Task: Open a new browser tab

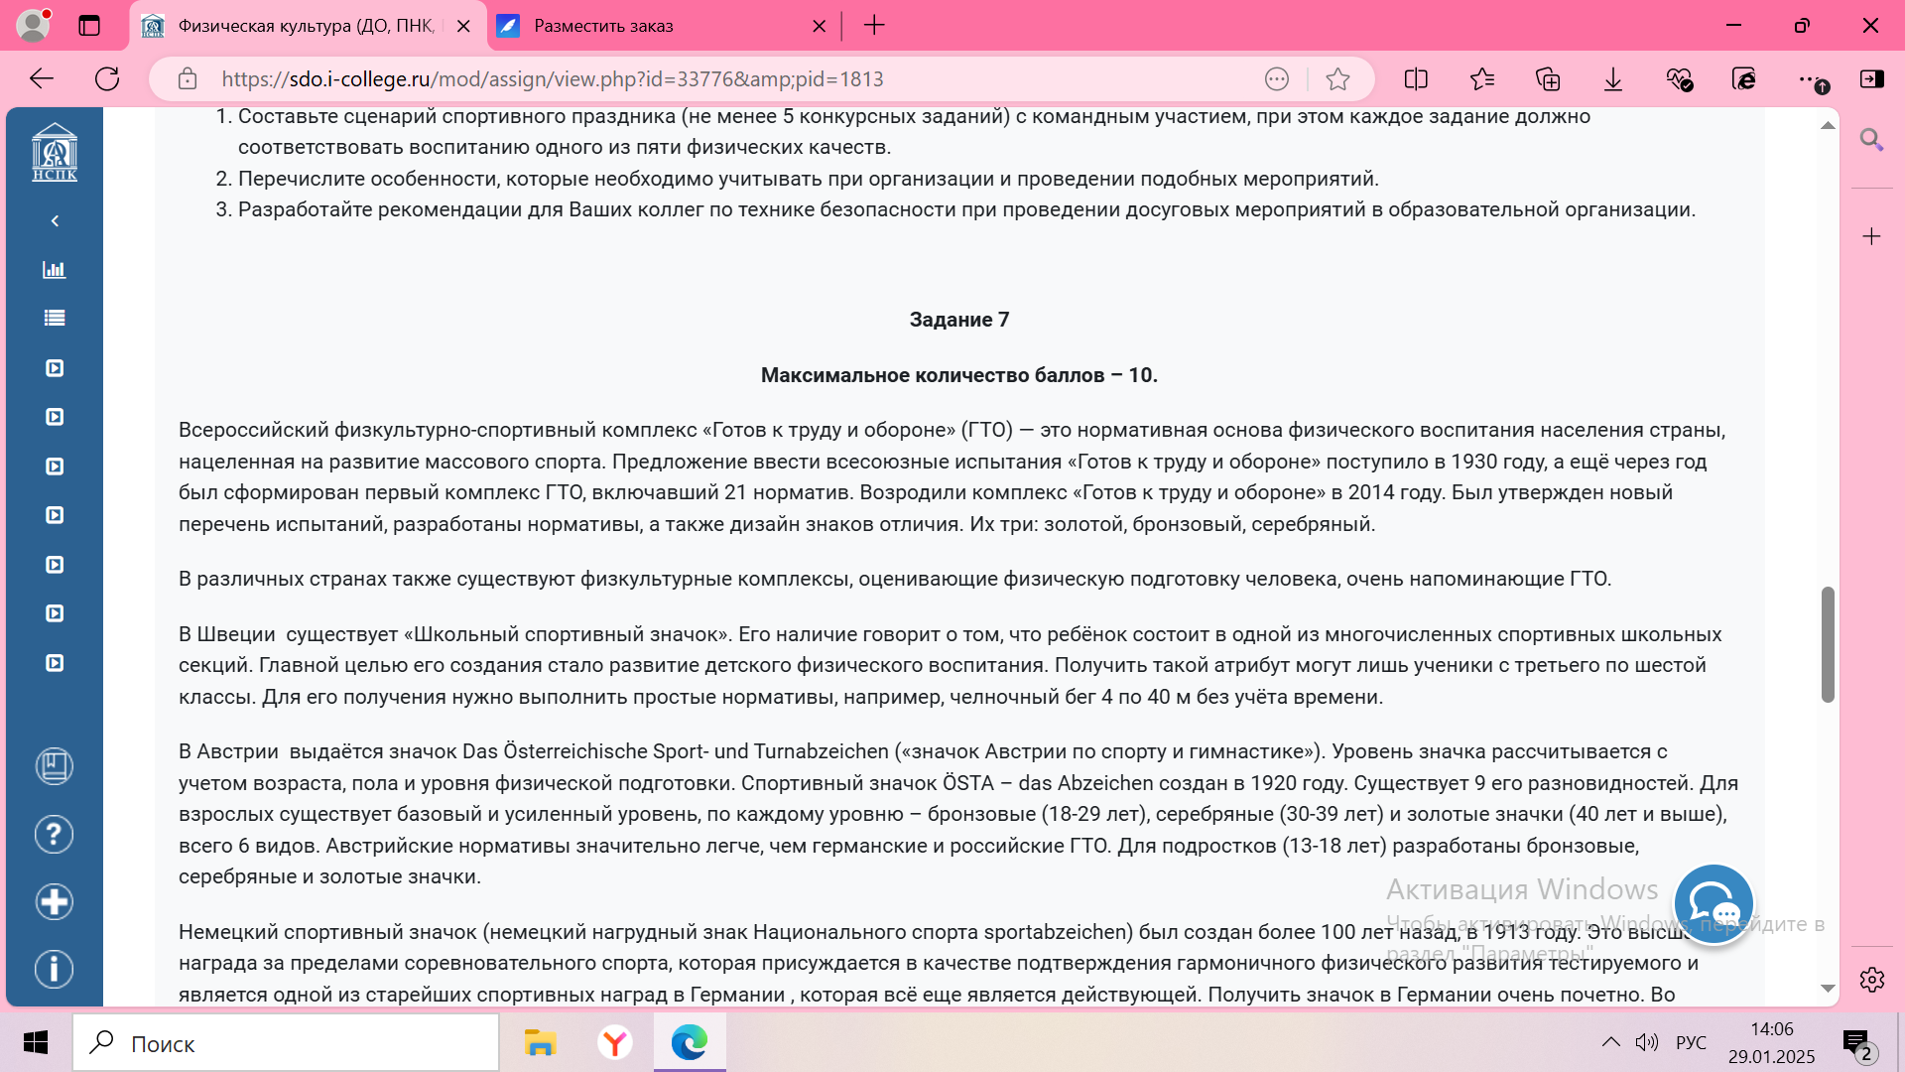Action: 874,26
